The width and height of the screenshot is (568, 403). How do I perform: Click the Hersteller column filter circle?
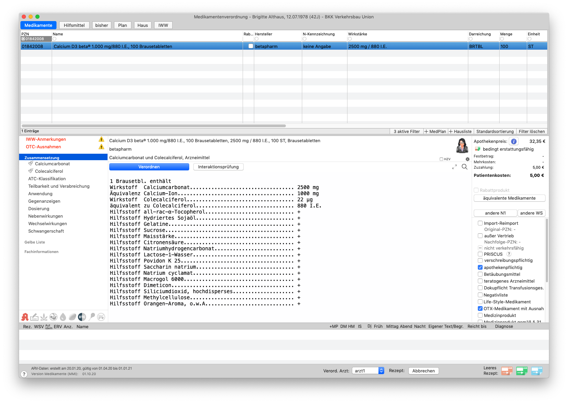pyautogui.click(x=257, y=39)
